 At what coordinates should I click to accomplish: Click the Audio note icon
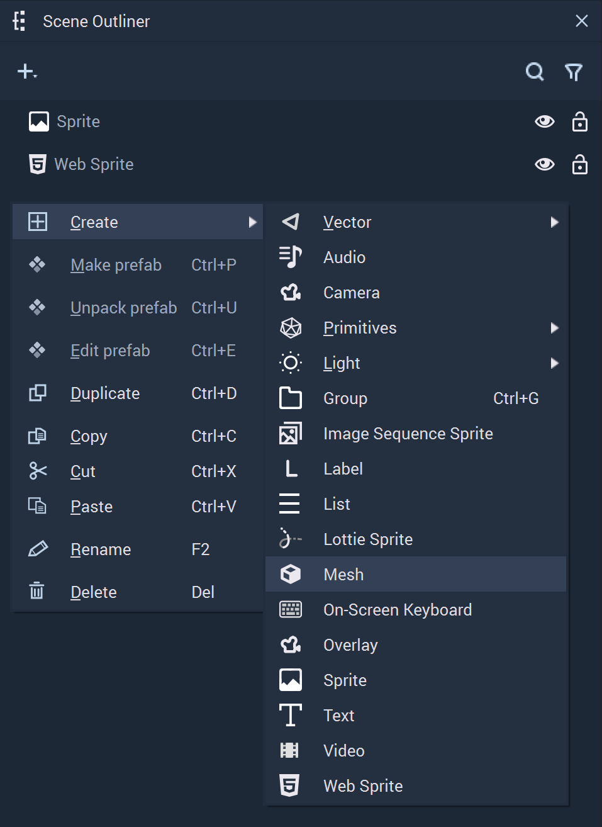click(290, 257)
